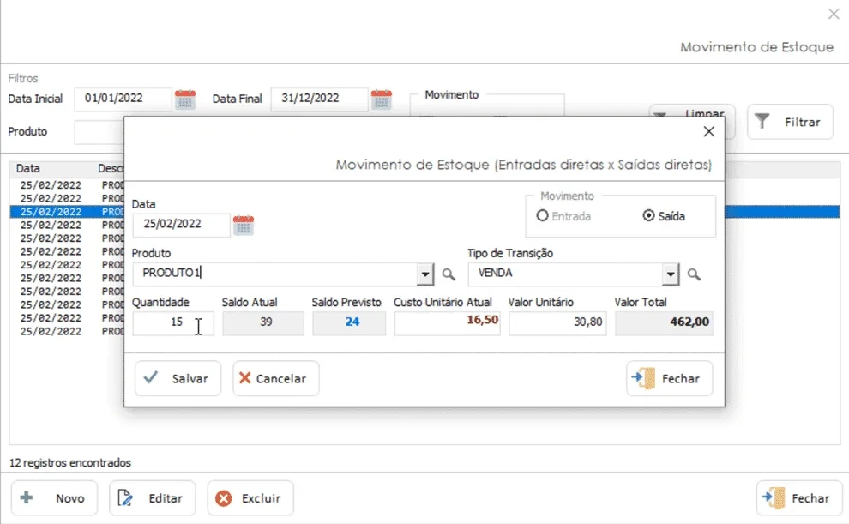Select the last 25/02/2022 row in the grid
This screenshot has width=849, height=524.
(67, 331)
